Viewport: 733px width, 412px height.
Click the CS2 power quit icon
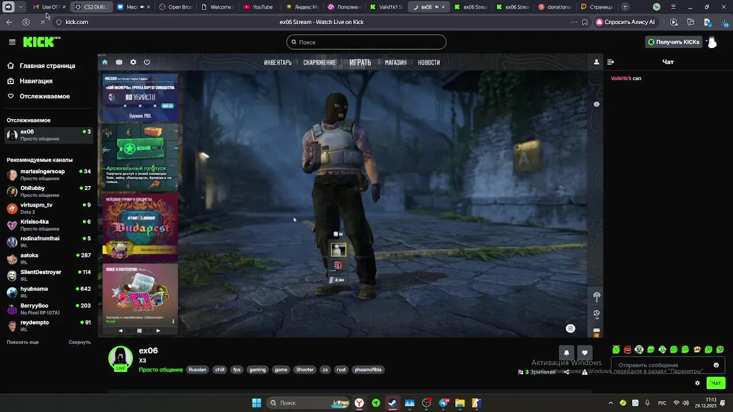click(x=147, y=62)
